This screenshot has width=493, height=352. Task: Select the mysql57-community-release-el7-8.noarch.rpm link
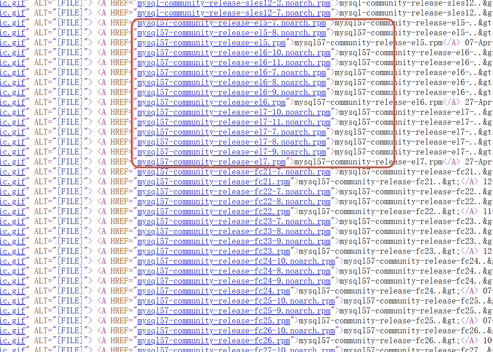pos(232,142)
